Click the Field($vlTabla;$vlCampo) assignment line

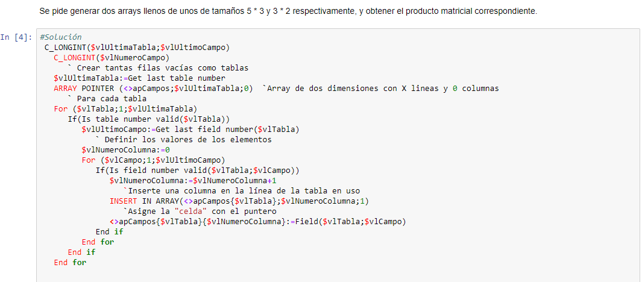(x=257, y=221)
